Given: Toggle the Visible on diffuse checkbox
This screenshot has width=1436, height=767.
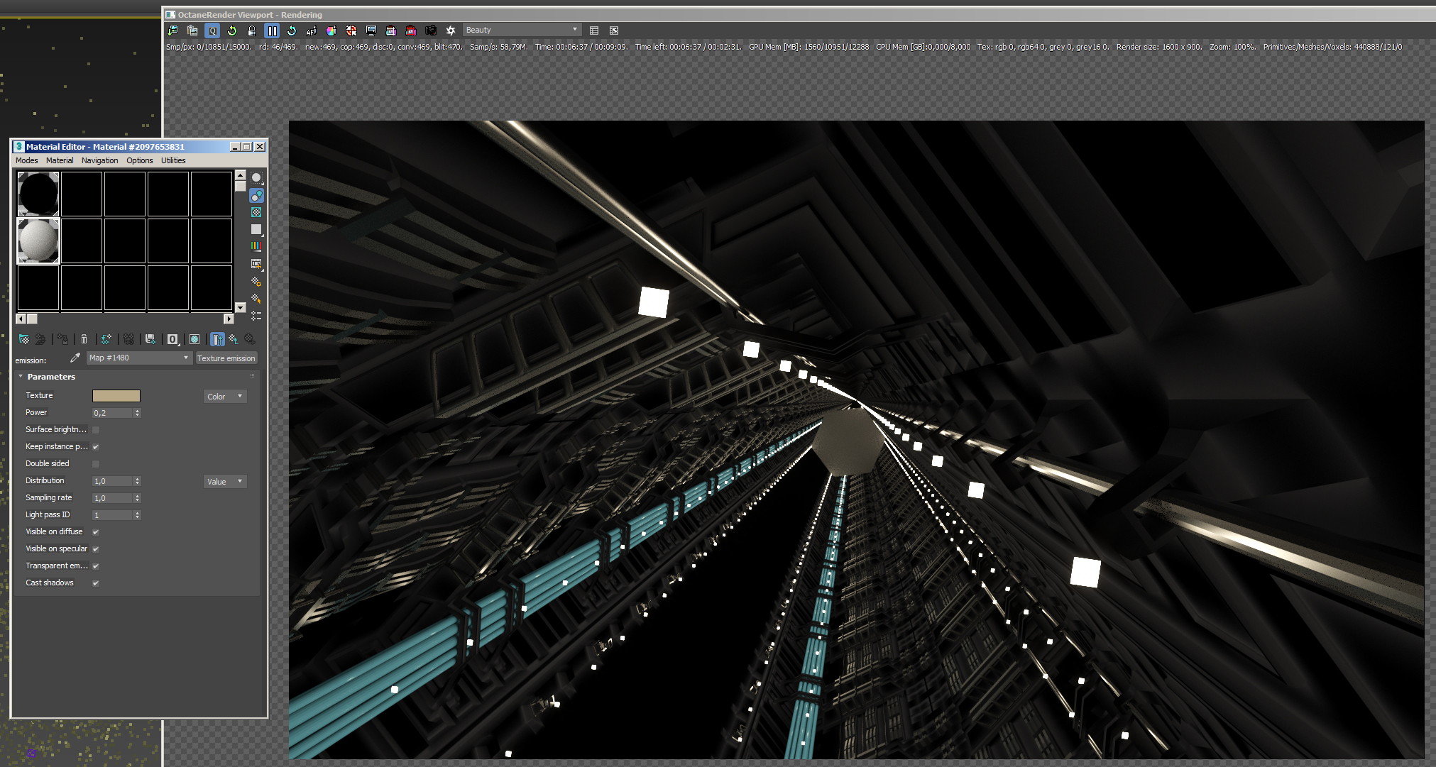Looking at the screenshot, I should 96,532.
